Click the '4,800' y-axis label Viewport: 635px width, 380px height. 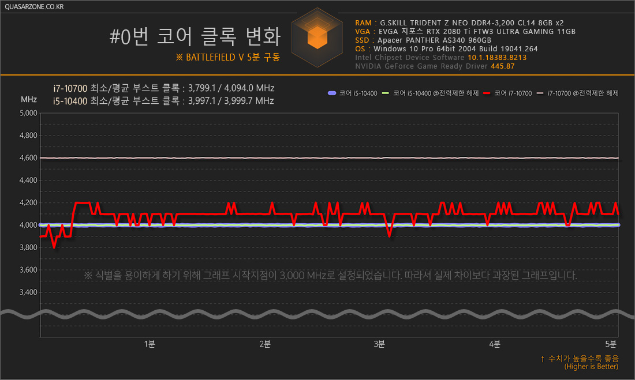[x=28, y=135]
